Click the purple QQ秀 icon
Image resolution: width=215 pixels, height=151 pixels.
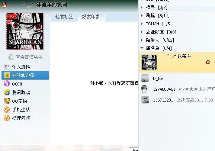pyautogui.click(x=7, y=84)
